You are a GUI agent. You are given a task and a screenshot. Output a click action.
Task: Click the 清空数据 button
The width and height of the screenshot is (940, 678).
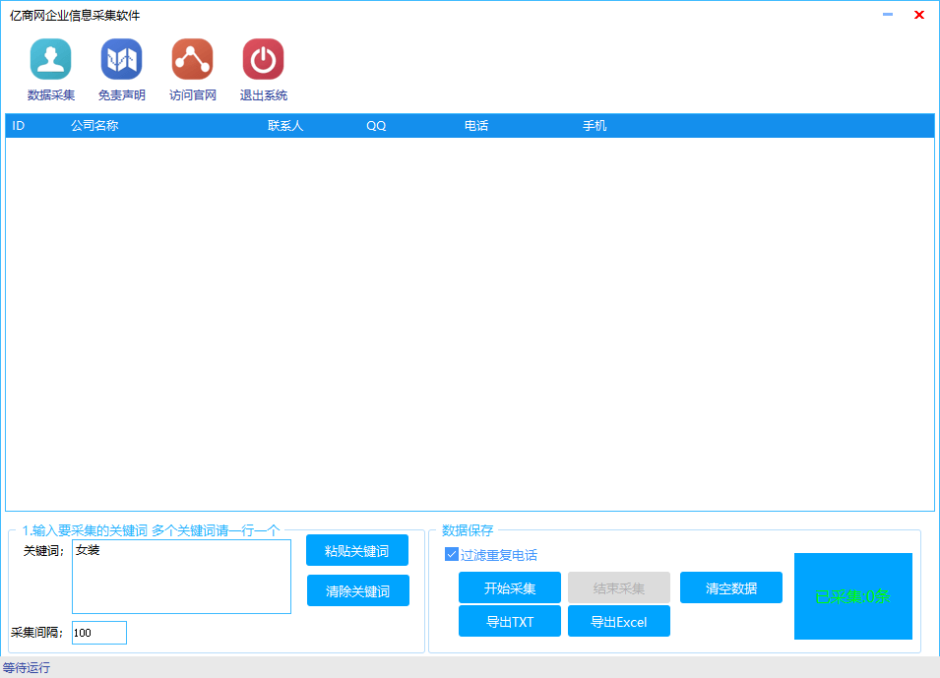click(x=730, y=587)
